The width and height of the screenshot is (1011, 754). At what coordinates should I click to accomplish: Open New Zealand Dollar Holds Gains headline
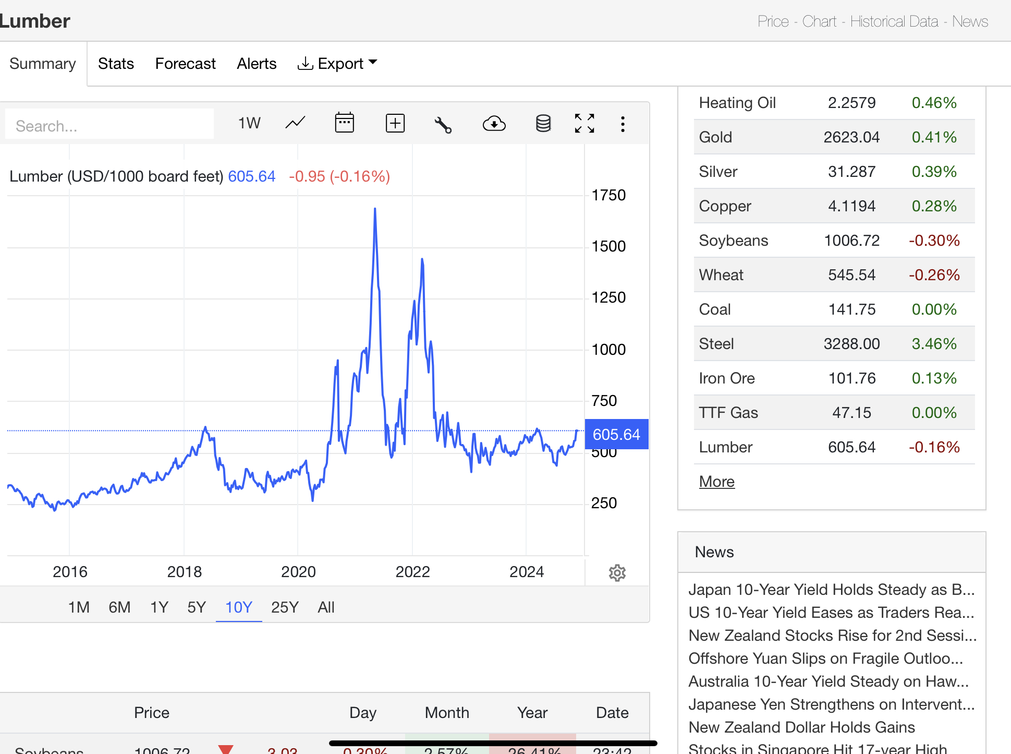[801, 727]
